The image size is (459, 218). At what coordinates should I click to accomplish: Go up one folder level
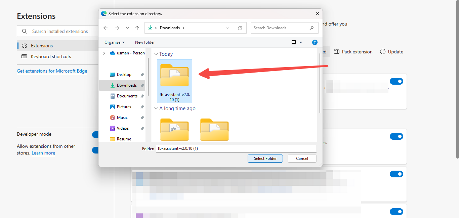coord(137,28)
